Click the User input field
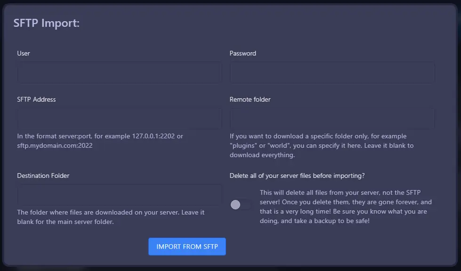 click(119, 72)
